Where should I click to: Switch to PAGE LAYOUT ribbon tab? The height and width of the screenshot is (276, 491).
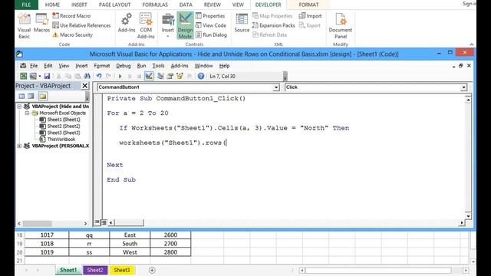point(114,5)
